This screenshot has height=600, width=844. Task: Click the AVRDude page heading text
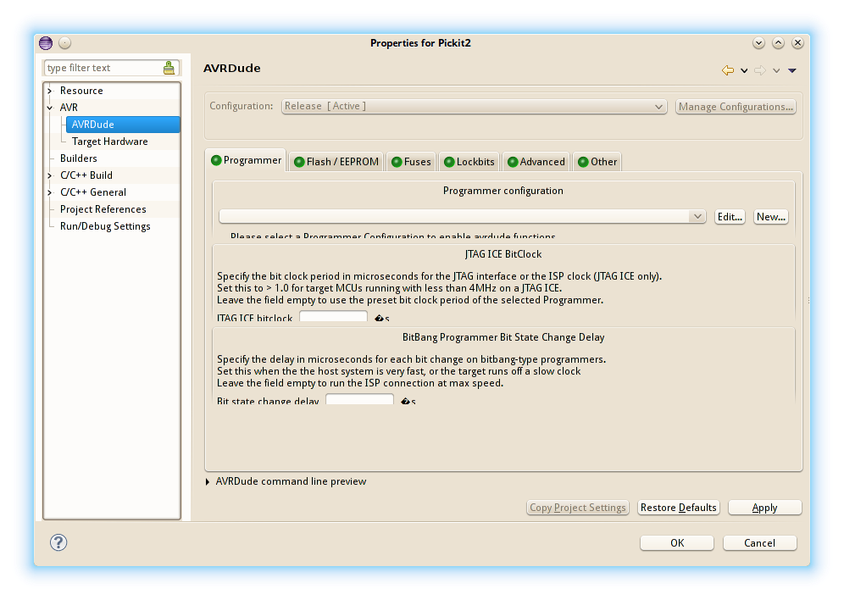click(232, 69)
